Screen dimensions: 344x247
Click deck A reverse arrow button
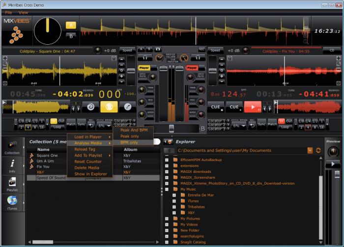click(91, 126)
